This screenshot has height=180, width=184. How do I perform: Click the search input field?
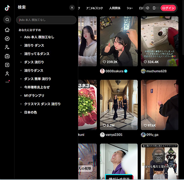click(x=46, y=20)
